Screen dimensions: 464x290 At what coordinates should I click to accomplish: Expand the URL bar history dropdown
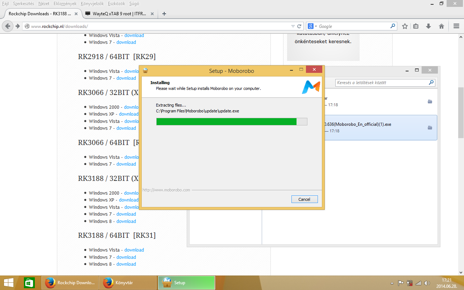click(293, 26)
